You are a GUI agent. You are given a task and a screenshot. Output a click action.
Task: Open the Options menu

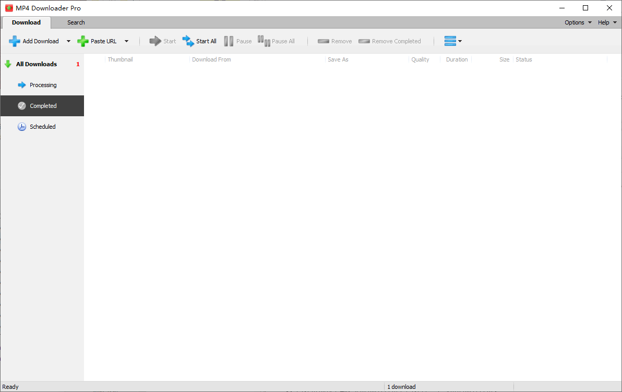(578, 22)
